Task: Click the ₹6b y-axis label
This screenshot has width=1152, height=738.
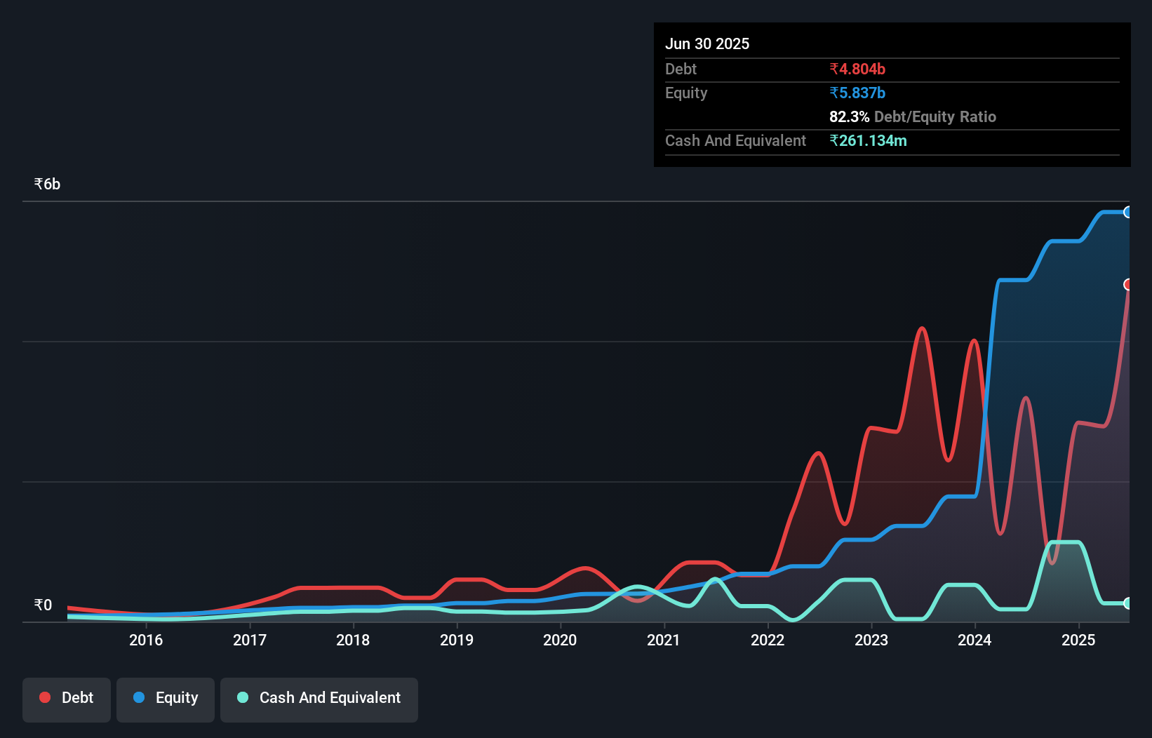Action: coord(47,184)
